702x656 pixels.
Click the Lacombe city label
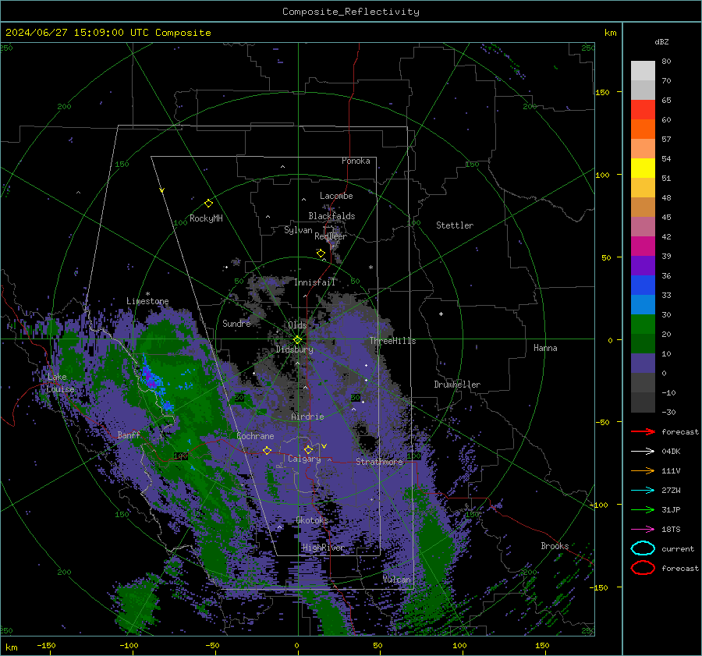(x=336, y=196)
